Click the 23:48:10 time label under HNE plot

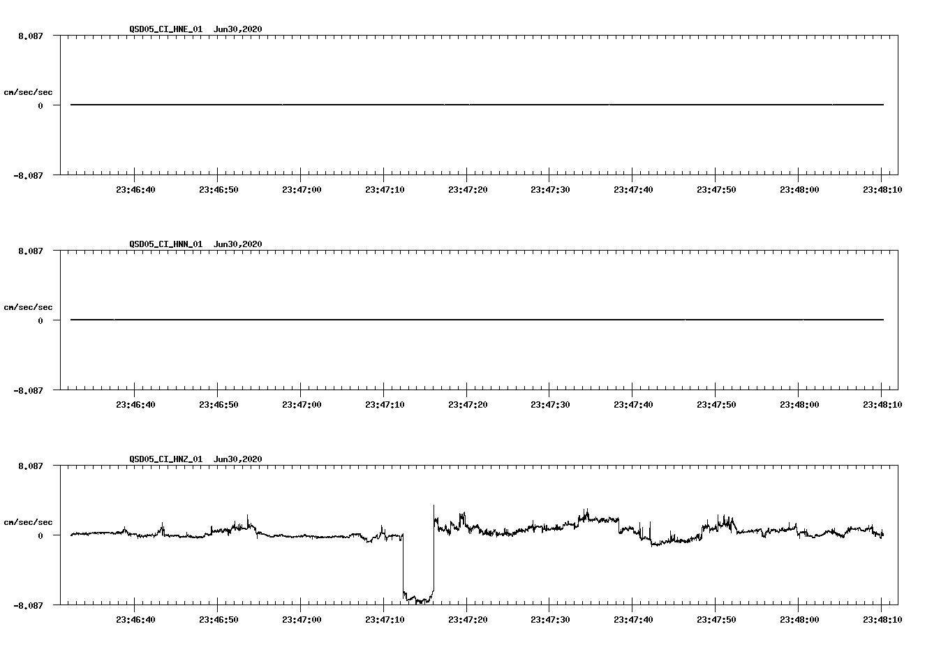[882, 189]
